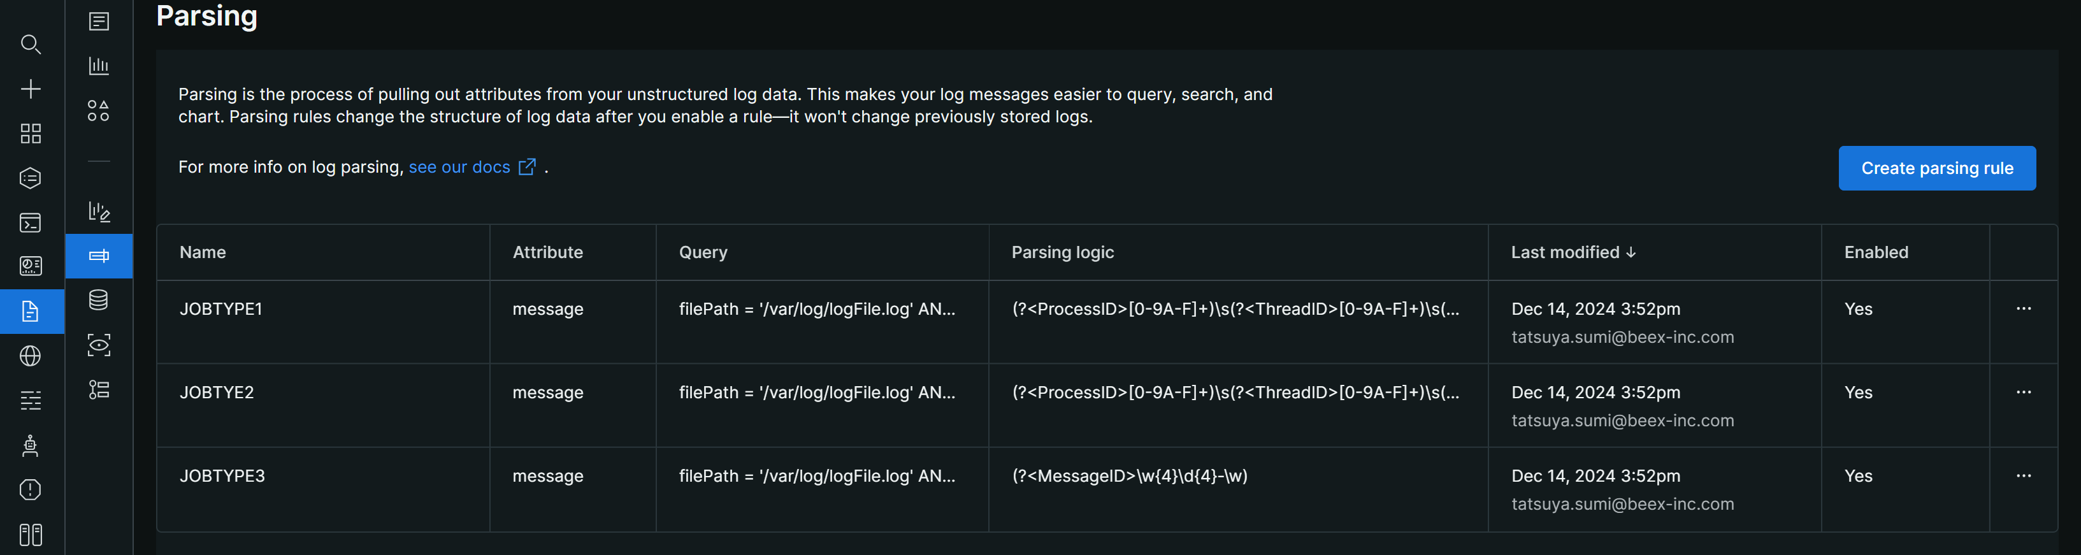2081x555 pixels.
Task: Click the chart with pencil icon
Action: [99, 212]
